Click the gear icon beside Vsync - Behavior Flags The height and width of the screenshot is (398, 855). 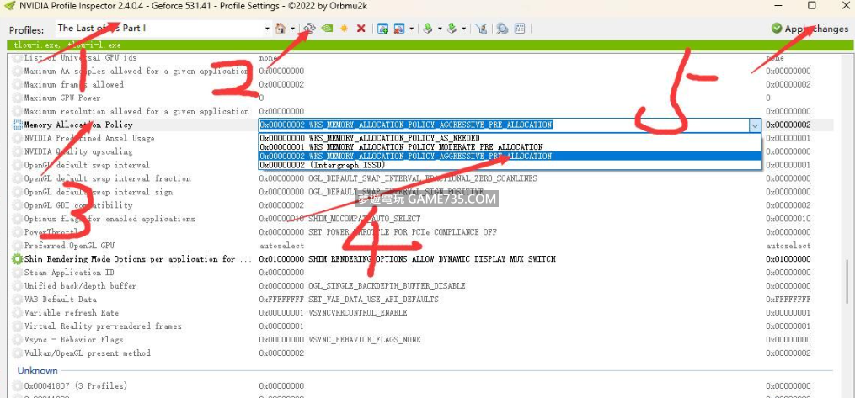(18, 340)
